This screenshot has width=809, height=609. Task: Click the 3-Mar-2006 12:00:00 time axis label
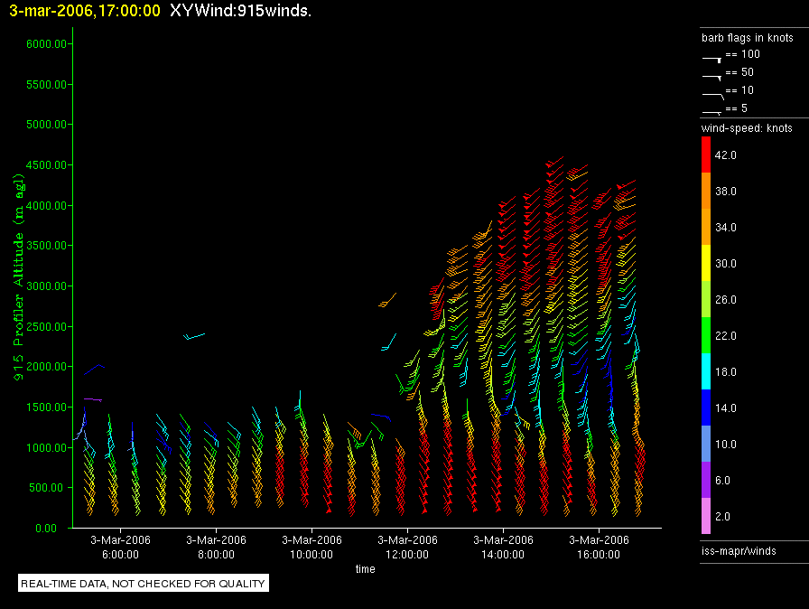coord(406,547)
